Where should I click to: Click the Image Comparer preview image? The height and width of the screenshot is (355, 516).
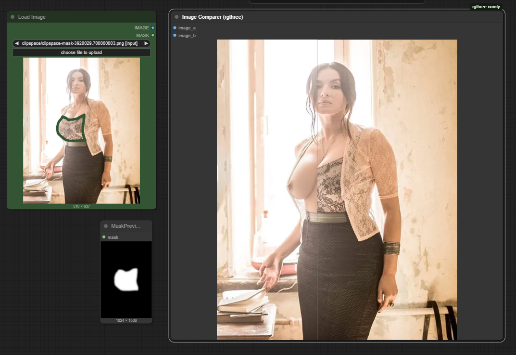[x=337, y=189]
